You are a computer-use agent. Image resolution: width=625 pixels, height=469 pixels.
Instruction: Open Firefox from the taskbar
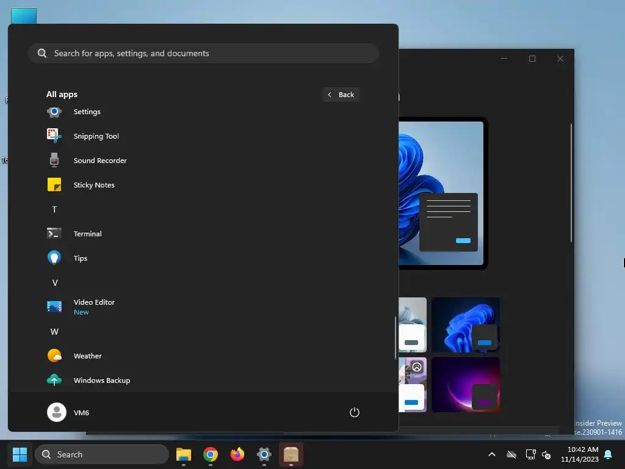click(x=237, y=454)
